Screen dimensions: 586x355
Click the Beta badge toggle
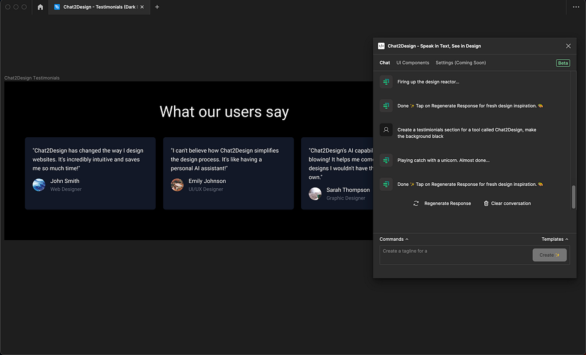(x=562, y=62)
